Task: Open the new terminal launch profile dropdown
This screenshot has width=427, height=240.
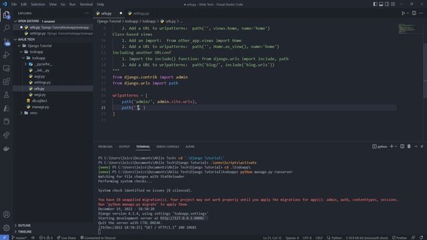Action: pyautogui.click(x=396, y=147)
